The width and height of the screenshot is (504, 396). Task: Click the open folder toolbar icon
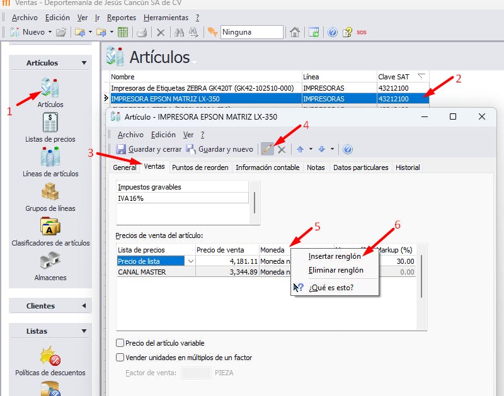61,32
